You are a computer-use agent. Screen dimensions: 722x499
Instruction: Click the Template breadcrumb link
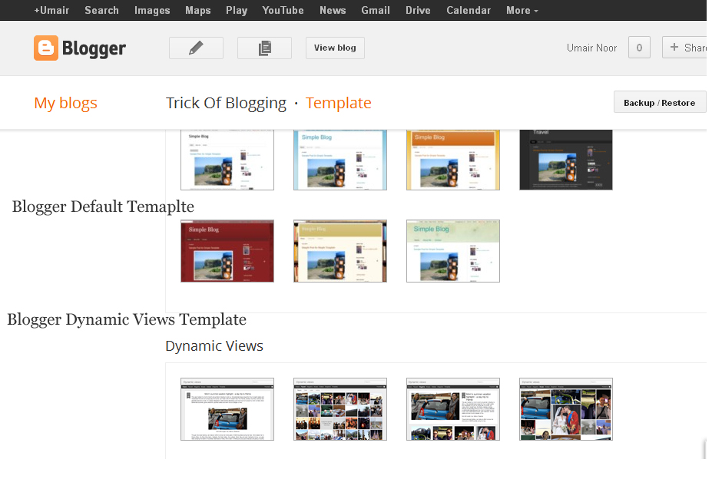(x=339, y=103)
